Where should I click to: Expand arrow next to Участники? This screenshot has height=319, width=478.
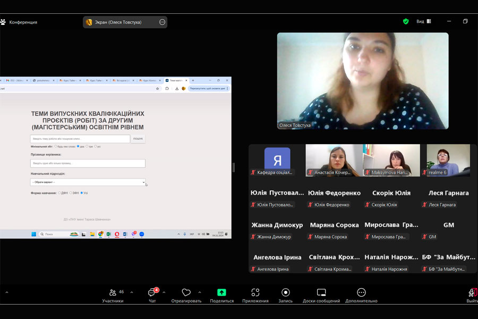coord(132,292)
